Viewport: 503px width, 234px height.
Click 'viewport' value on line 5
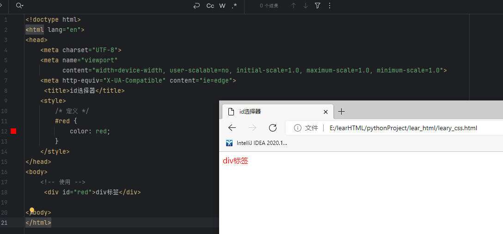tap(99, 60)
